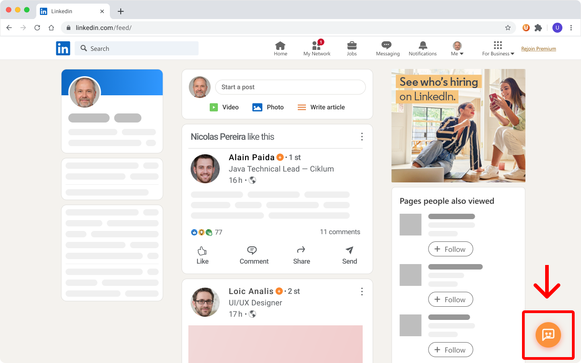
Task: Open a new browser tab
Action: pyautogui.click(x=121, y=11)
